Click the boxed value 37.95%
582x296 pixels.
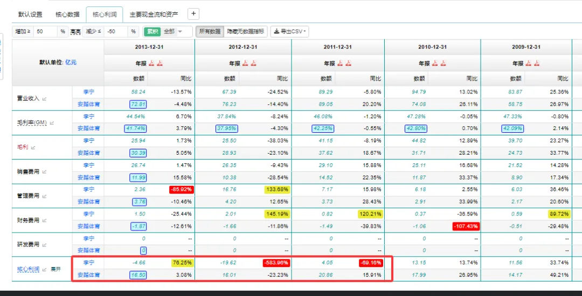coord(227,128)
